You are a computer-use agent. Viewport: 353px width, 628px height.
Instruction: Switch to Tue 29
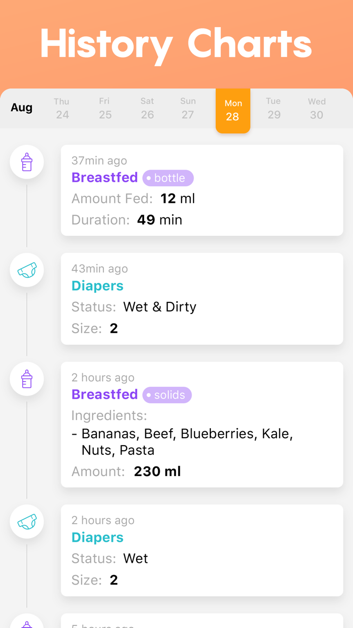click(x=274, y=110)
